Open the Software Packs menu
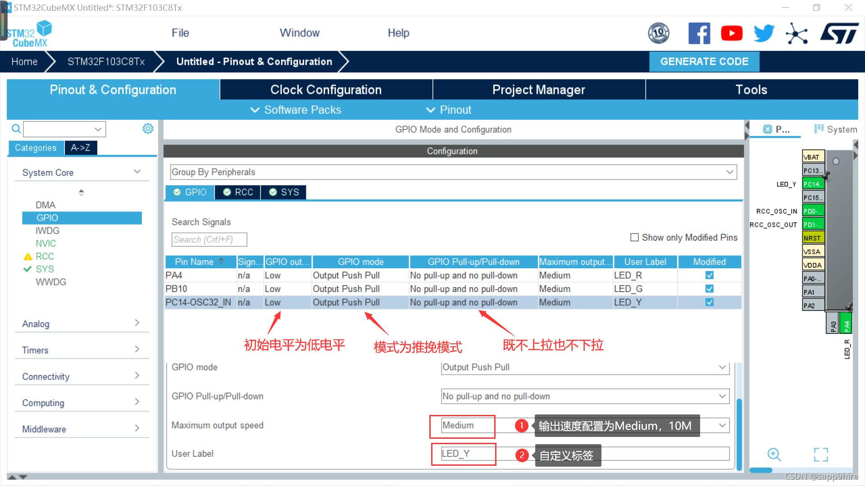Image resolution: width=865 pixels, height=486 pixels. 296,110
